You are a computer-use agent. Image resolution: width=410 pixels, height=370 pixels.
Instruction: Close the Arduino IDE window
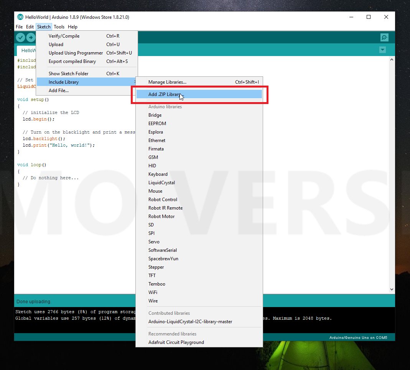(386, 17)
